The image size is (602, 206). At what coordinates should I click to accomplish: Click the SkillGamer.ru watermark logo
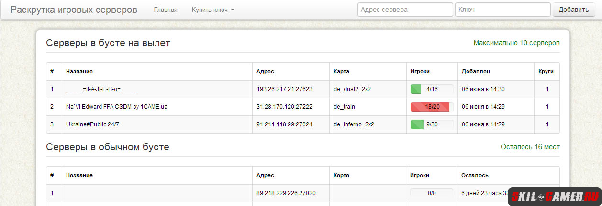tap(555, 196)
